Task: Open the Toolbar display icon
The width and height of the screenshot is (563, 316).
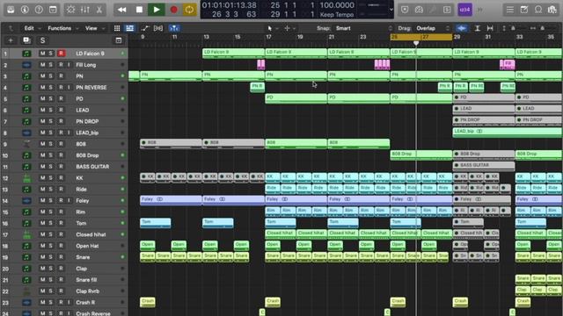Action: tap(53, 10)
